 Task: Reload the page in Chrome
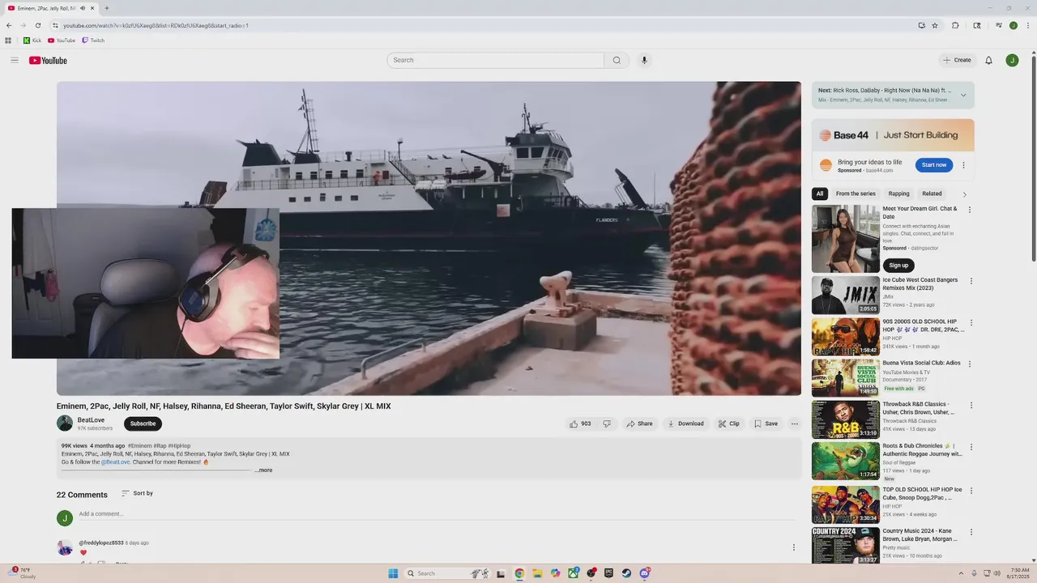(37, 25)
